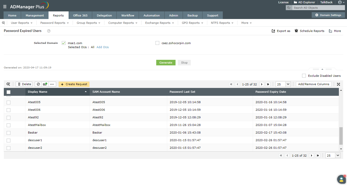Select the checkbox for user Baskar
Image resolution: width=347 pixels, height=185 pixels.
click(8, 133)
